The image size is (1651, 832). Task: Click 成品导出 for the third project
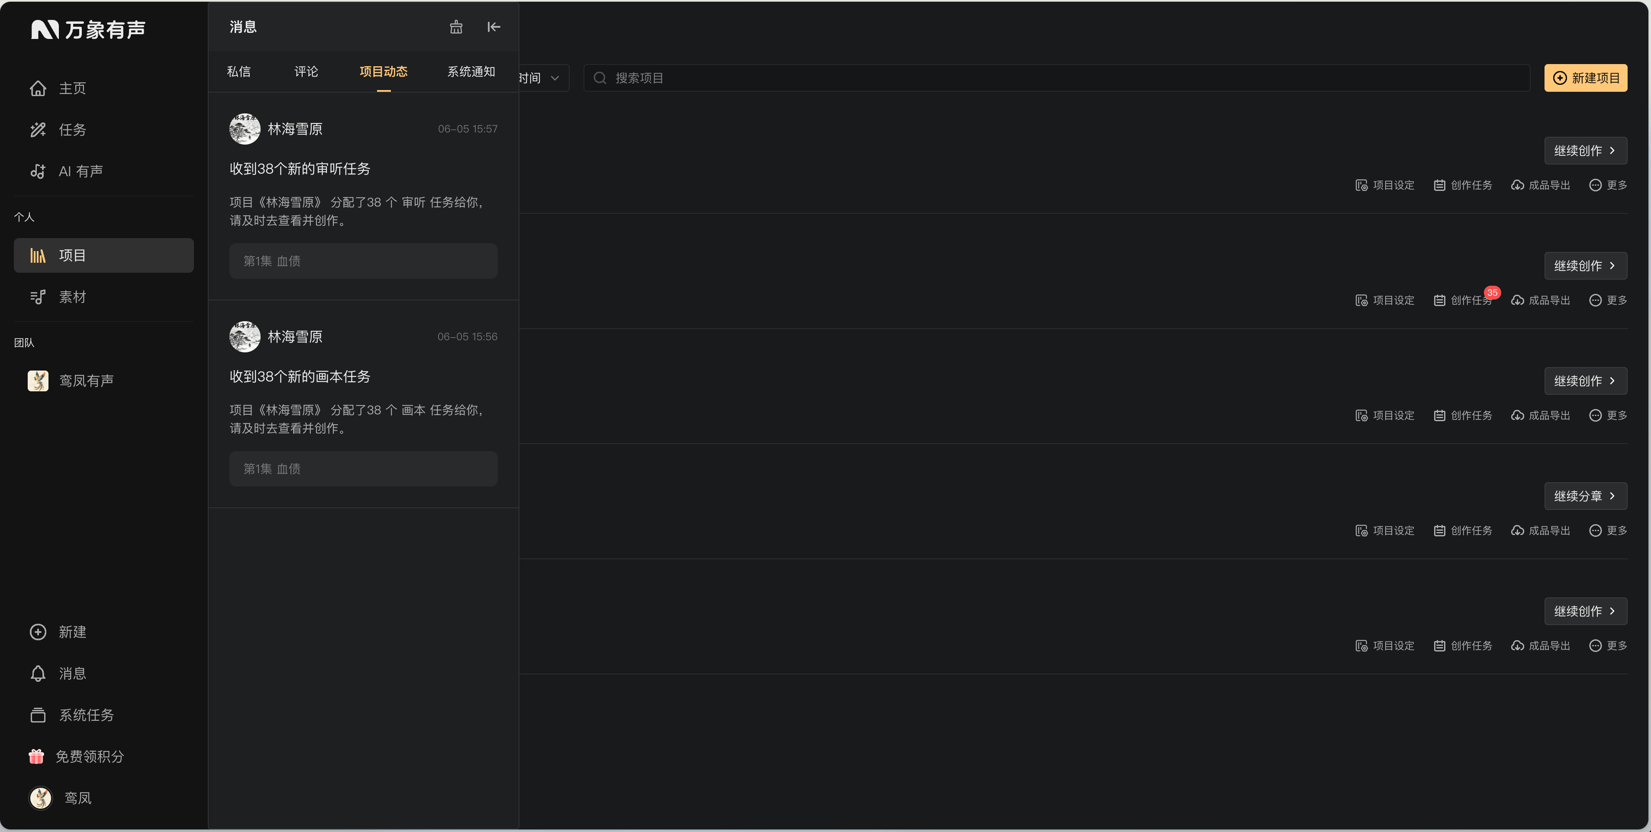(1541, 416)
